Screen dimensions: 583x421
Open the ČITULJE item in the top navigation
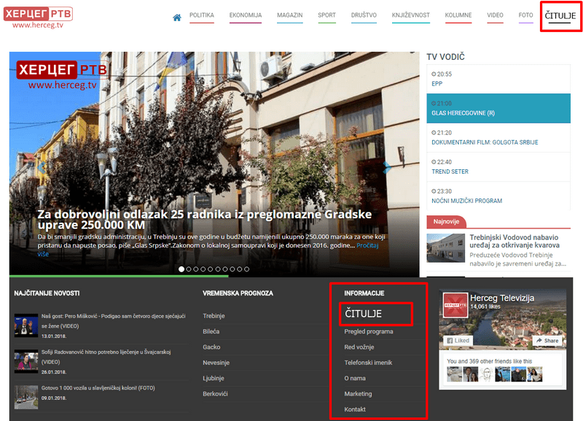pyautogui.click(x=560, y=15)
